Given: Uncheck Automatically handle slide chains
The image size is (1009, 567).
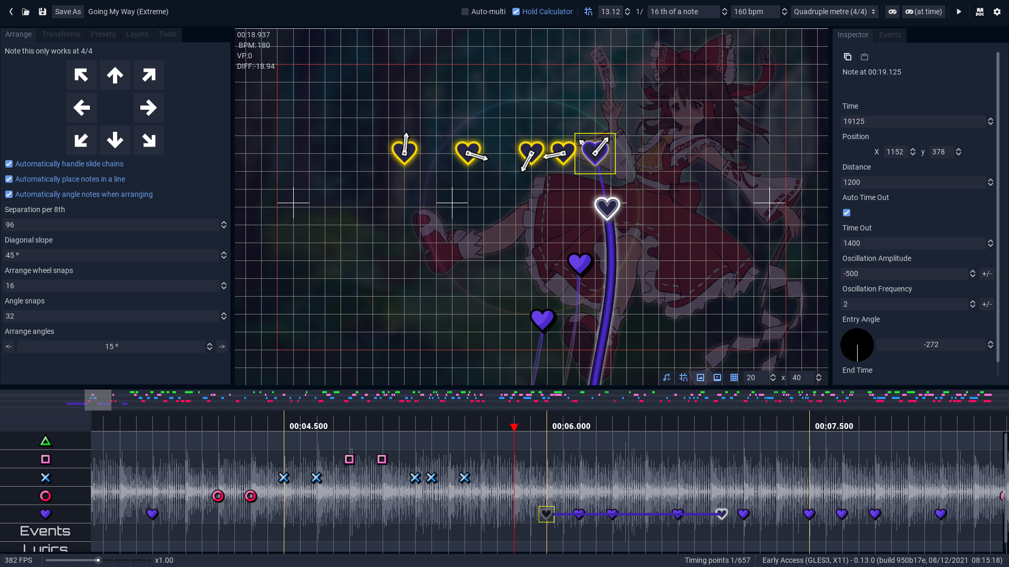Looking at the screenshot, I should point(9,164).
